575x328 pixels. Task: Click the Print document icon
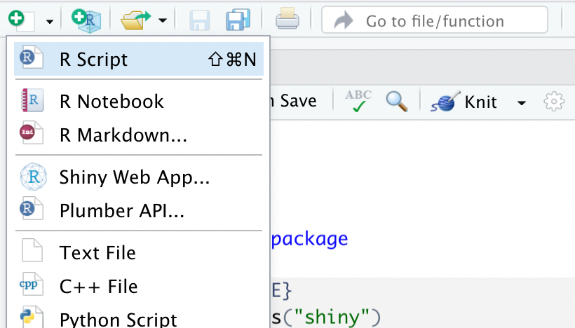(x=287, y=20)
